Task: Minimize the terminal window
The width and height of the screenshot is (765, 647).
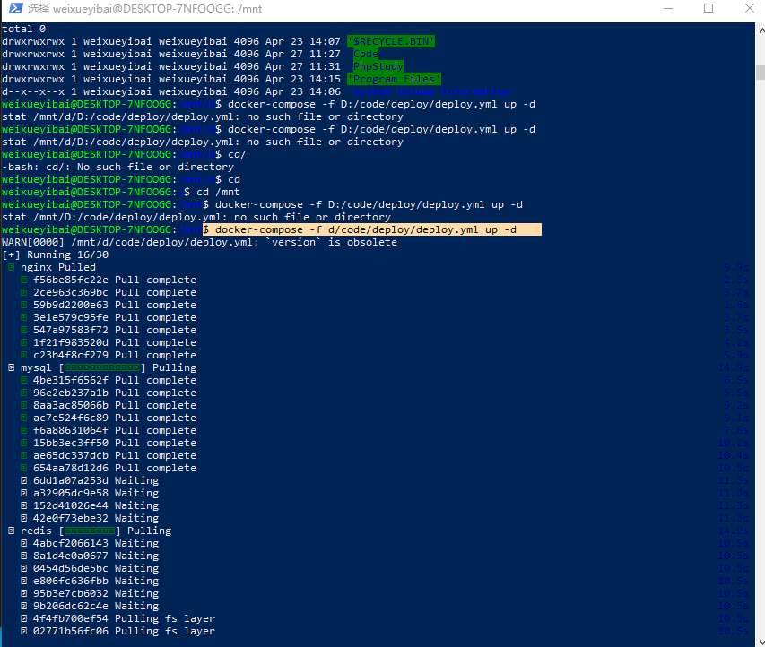Action: pyautogui.click(x=666, y=9)
